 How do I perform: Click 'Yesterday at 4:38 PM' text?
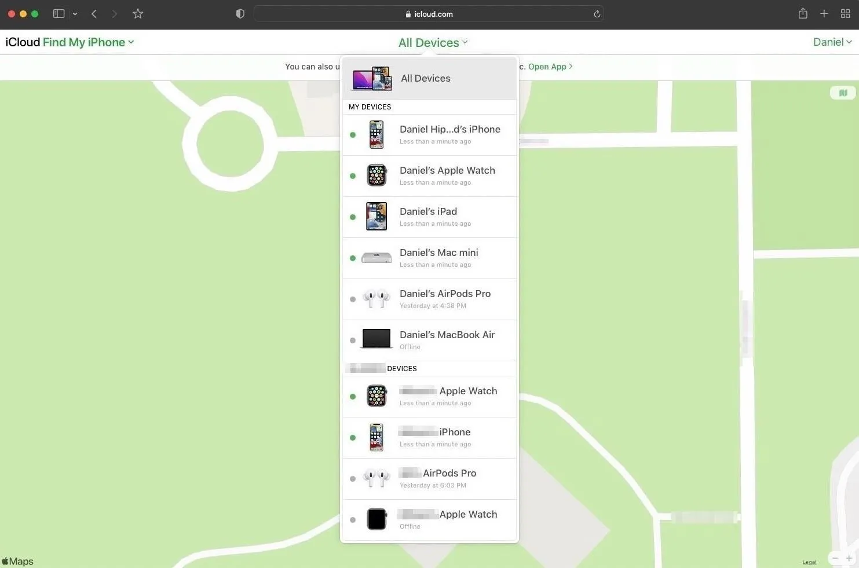[433, 306]
